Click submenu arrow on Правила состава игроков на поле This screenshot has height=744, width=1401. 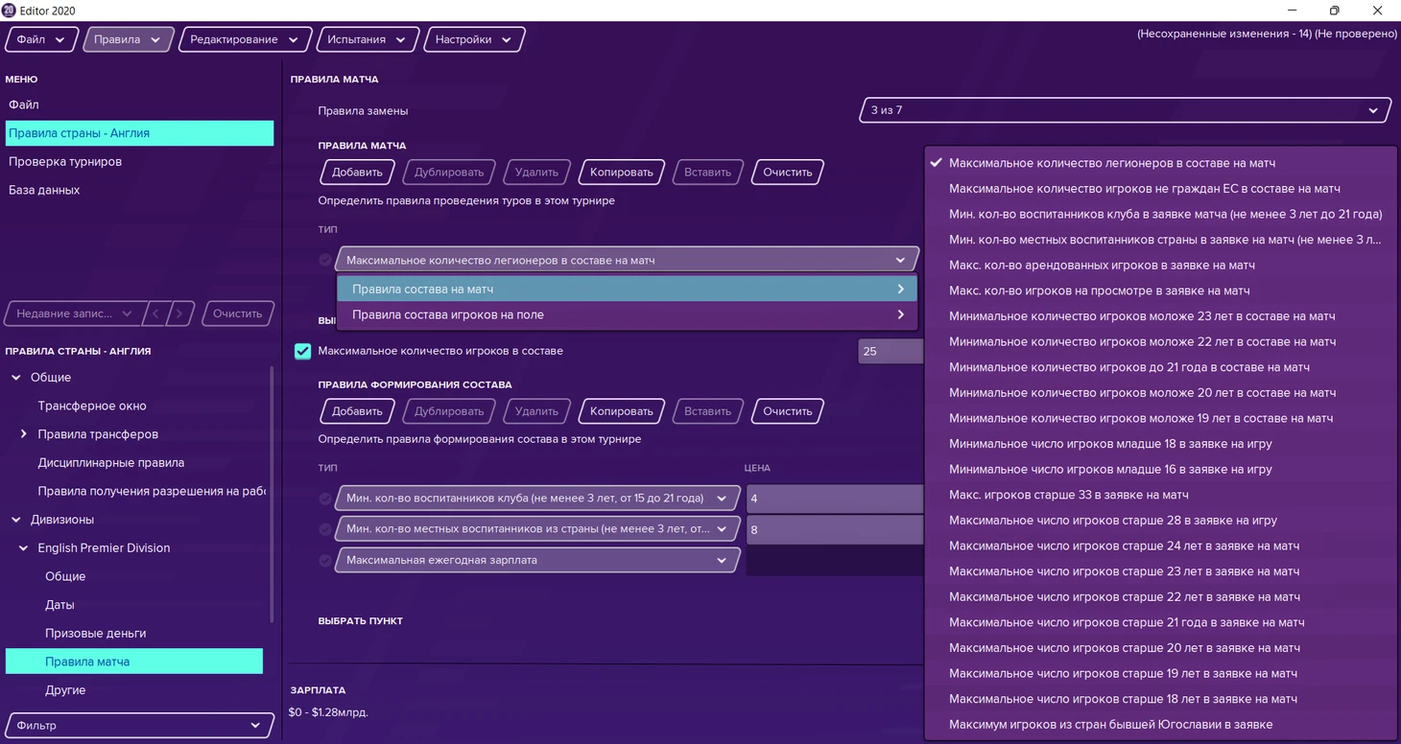[900, 314]
